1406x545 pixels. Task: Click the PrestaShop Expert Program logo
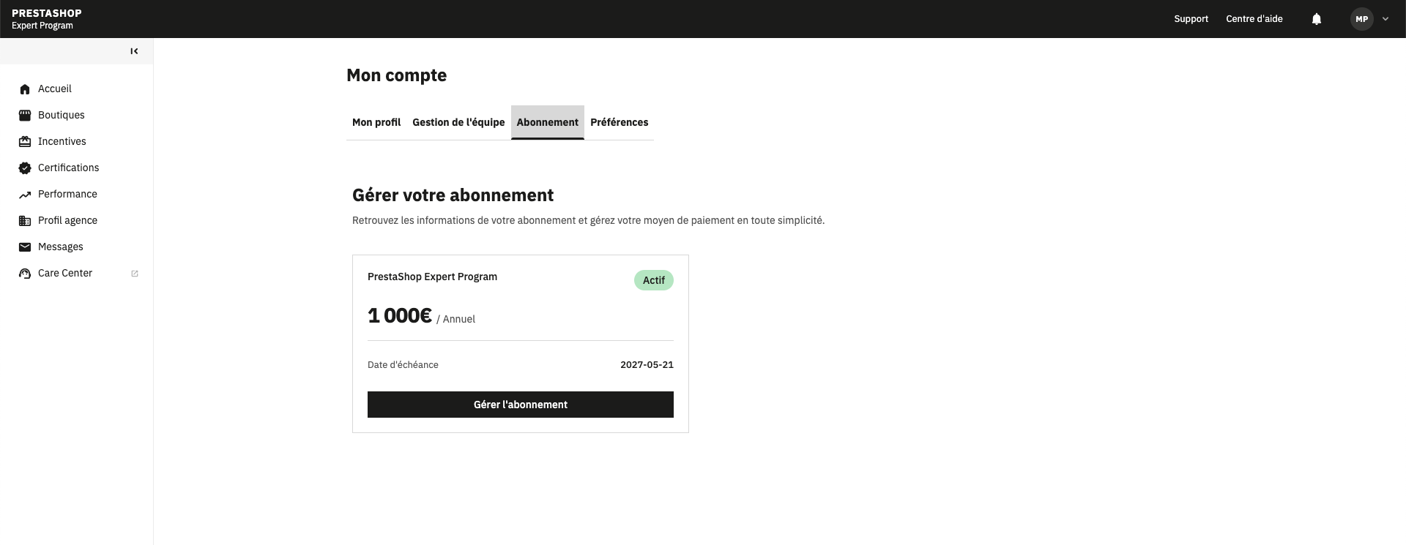(47, 19)
